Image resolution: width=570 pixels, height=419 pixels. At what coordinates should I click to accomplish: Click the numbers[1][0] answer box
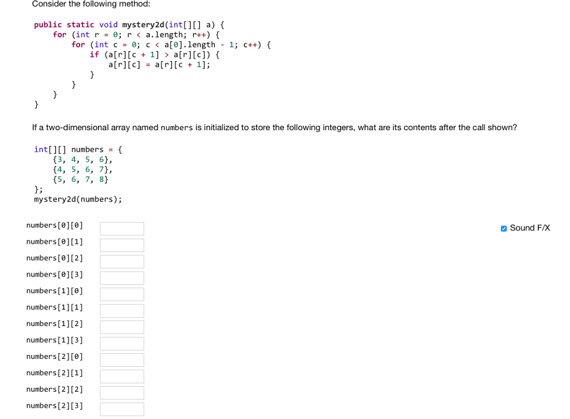(x=121, y=294)
